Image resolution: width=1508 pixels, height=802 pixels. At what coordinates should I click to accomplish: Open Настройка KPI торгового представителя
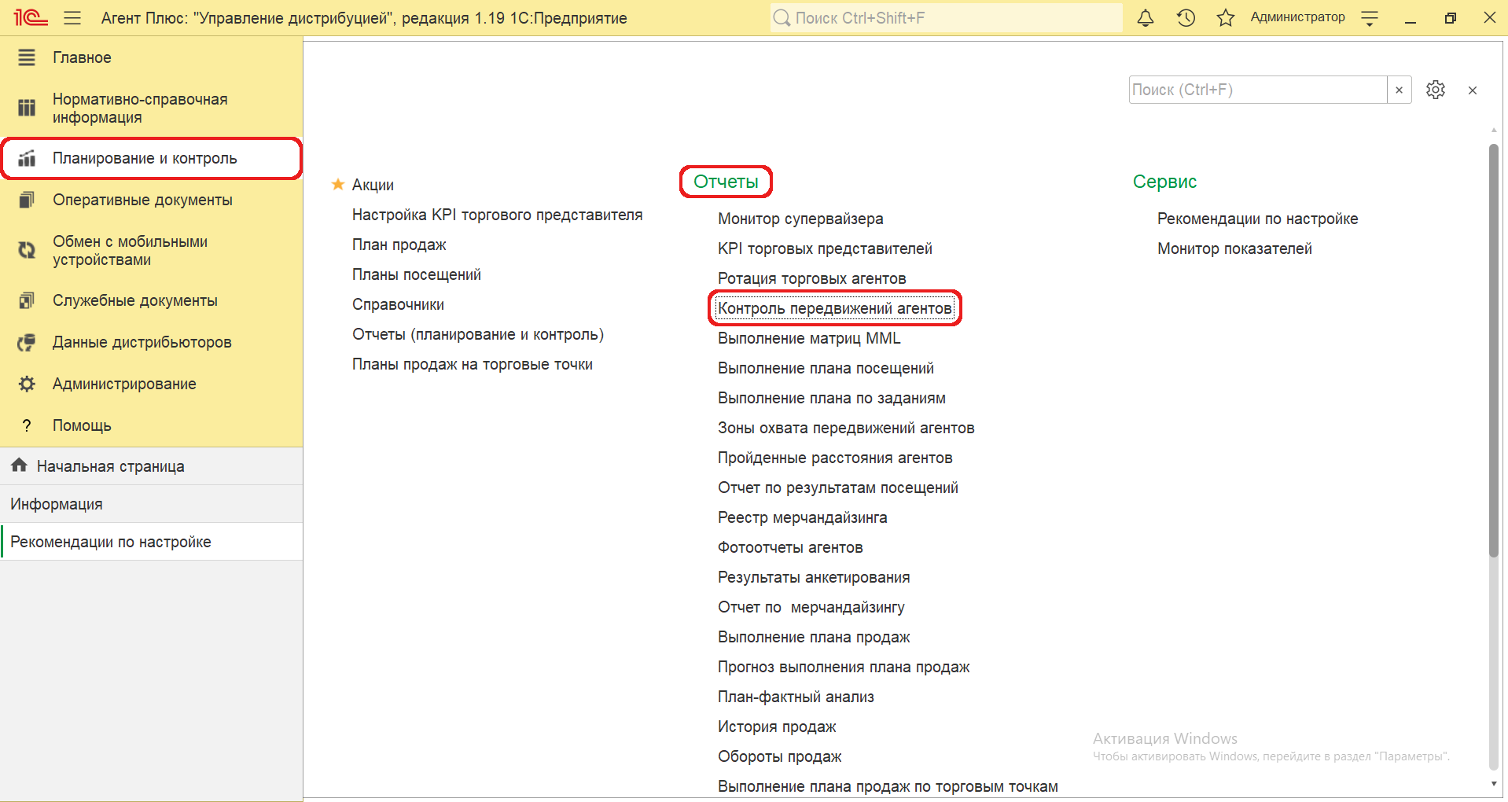click(x=497, y=215)
